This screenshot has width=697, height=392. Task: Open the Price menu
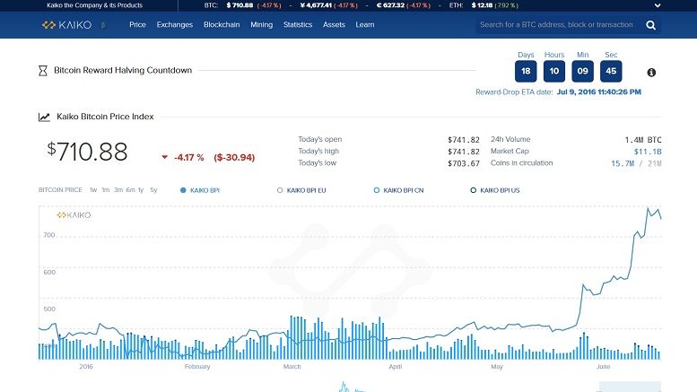(x=137, y=25)
